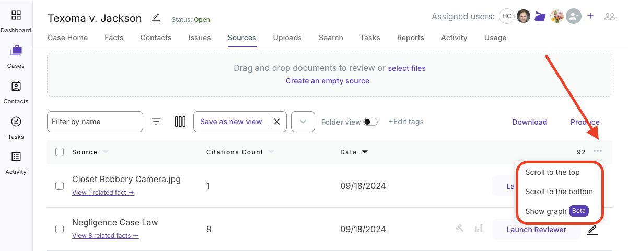Sort by the Date column arrow
This screenshot has height=251, width=628.
coord(365,152)
